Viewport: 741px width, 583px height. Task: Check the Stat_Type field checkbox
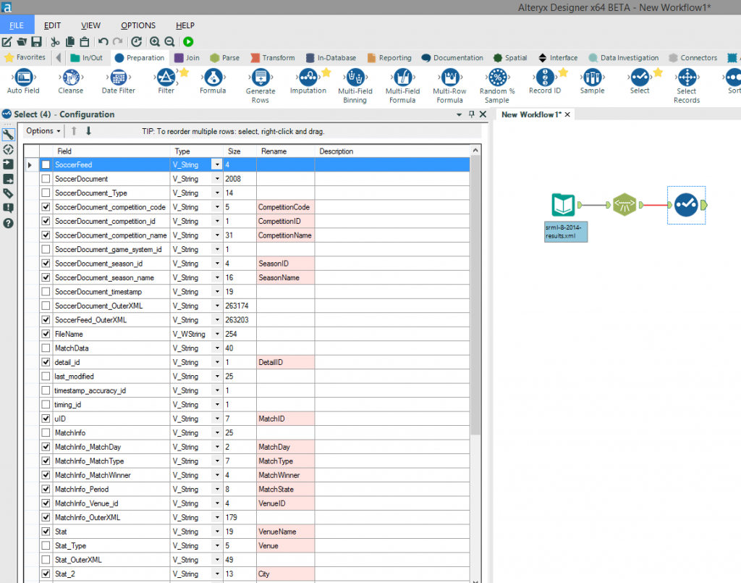(46, 545)
